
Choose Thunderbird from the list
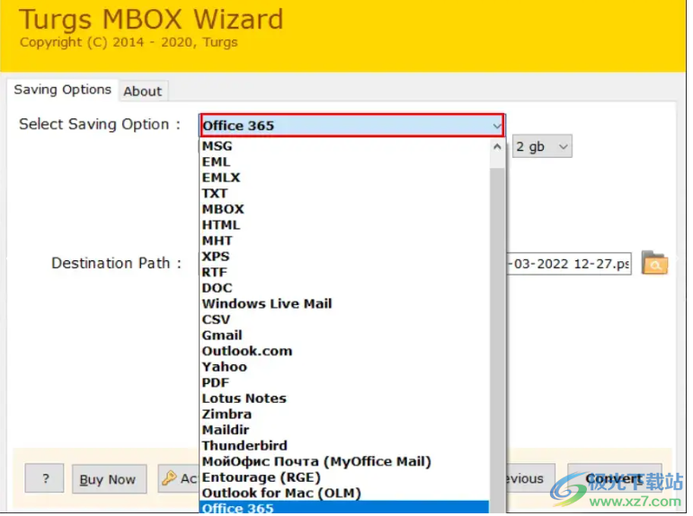tap(345, 446)
